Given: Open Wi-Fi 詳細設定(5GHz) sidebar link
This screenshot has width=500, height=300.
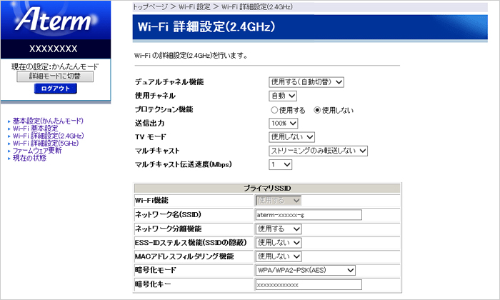Looking at the screenshot, I should pyautogui.click(x=46, y=144).
